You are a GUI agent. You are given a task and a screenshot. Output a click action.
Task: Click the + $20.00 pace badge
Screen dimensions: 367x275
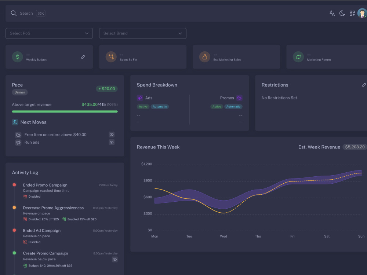click(107, 89)
